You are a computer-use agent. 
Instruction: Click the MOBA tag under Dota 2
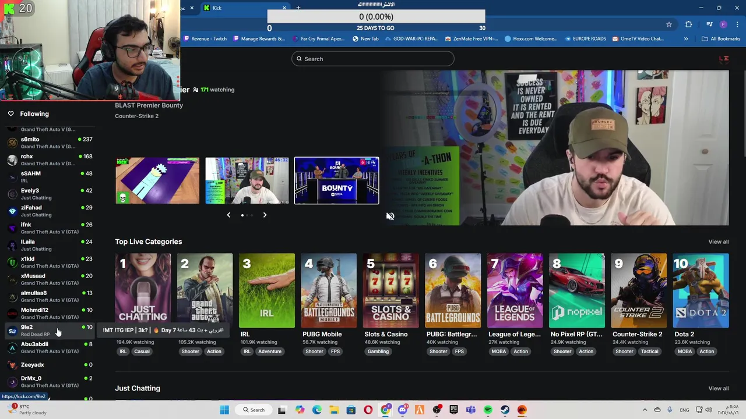point(685,351)
